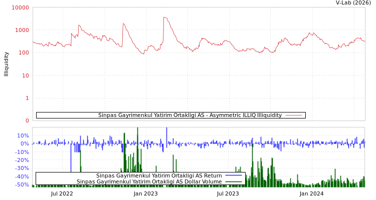Click the -20% label on the lower y-axis
The height and width of the screenshot is (200, 376).
22,160
